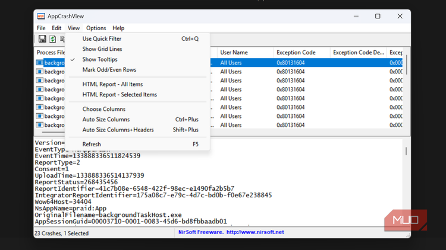The height and width of the screenshot is (250, 446).
Task: Click Refresh in the View menu
Action: click(x=138, y=145)
